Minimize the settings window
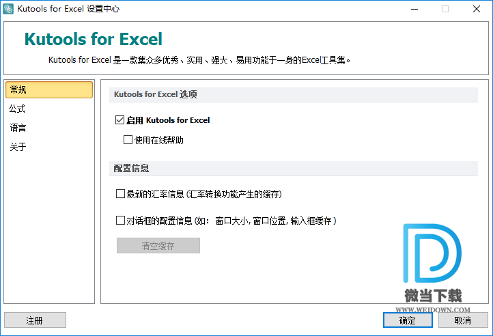 pyautogui.click(x=414, y=9)
